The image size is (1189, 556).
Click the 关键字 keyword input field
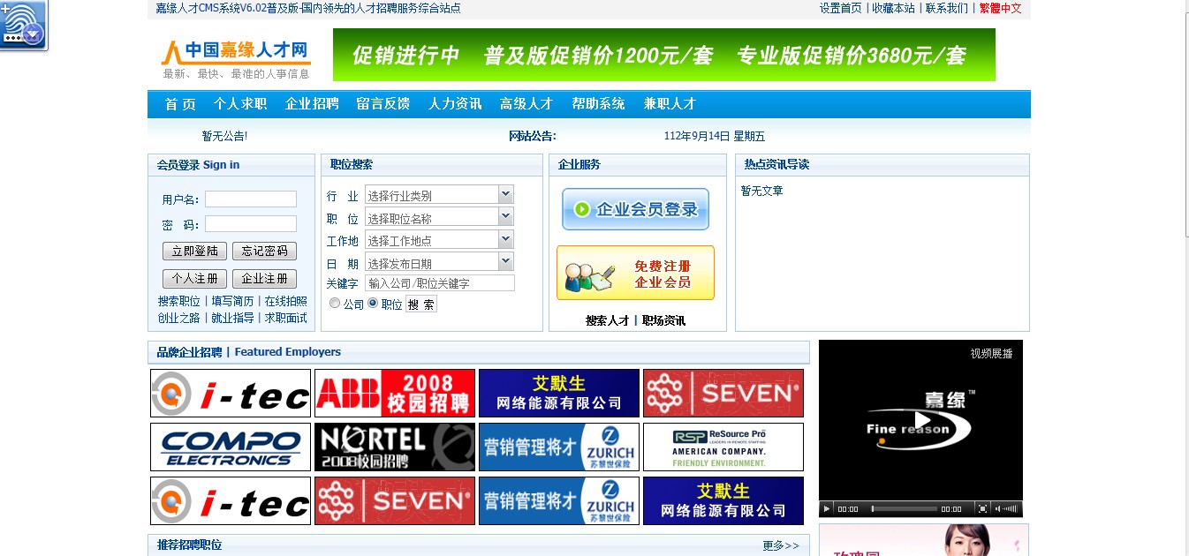pos(439,283)
